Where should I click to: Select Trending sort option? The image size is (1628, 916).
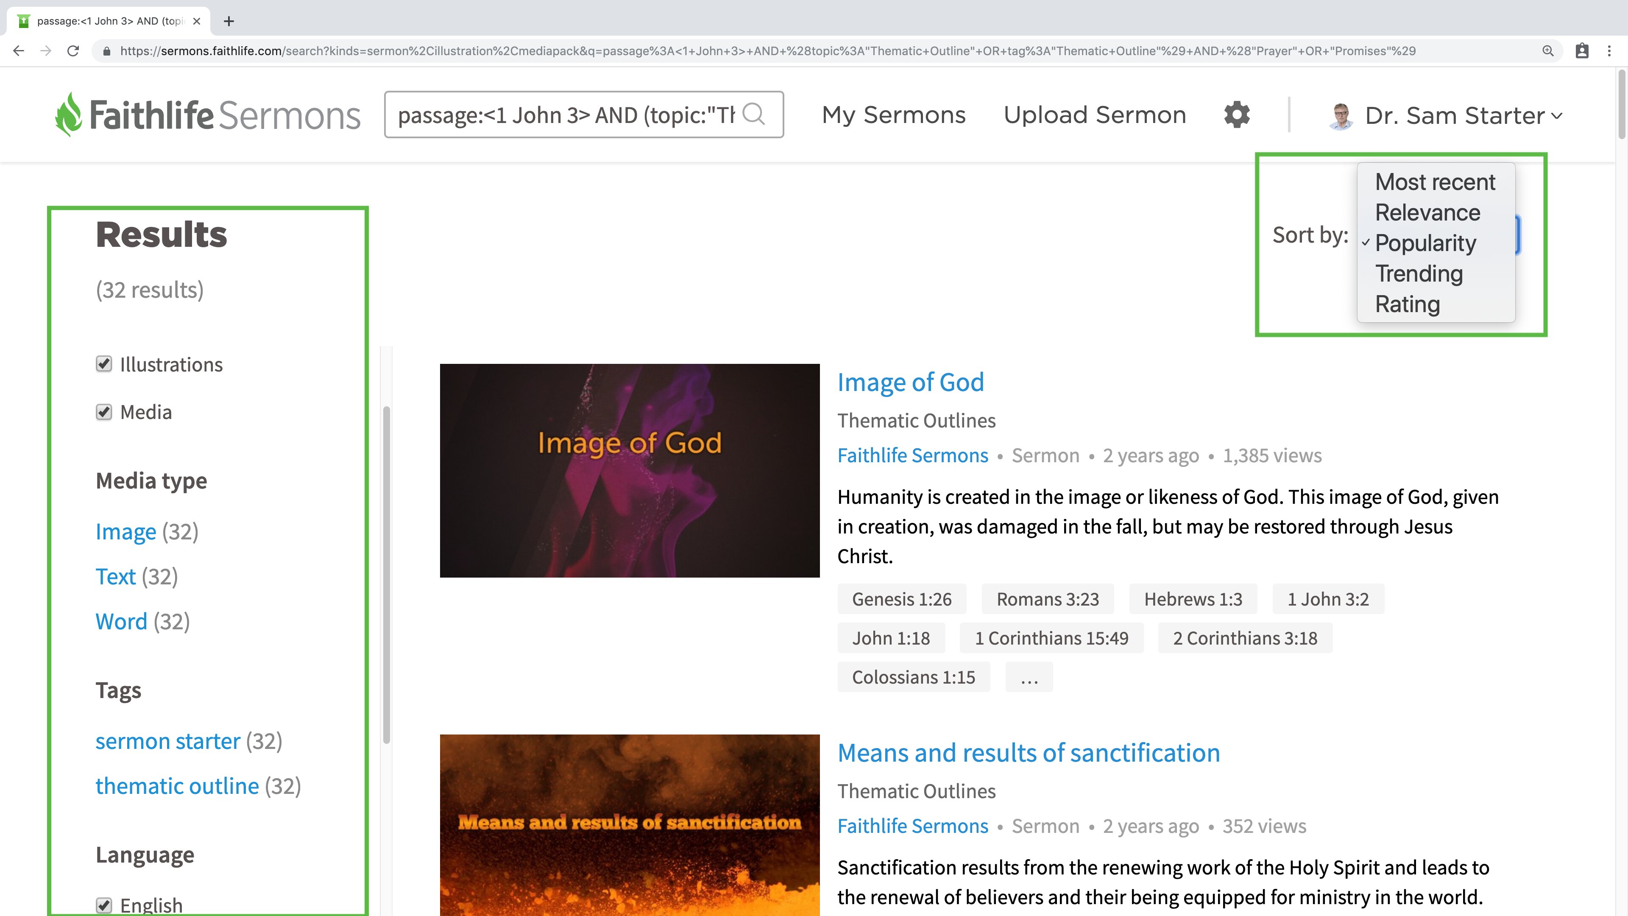point(1435,274)
